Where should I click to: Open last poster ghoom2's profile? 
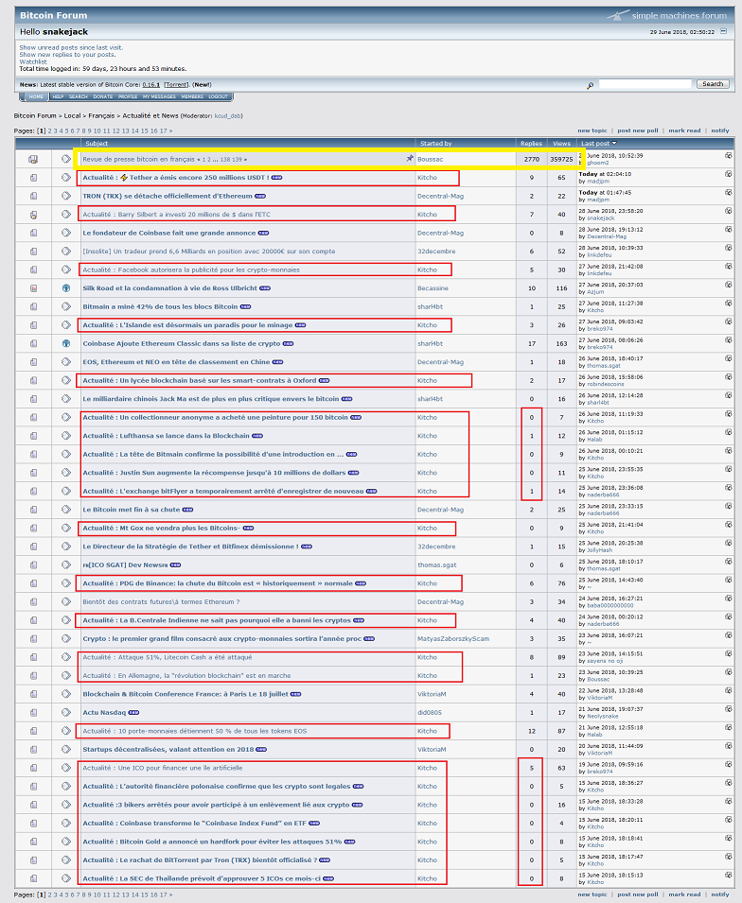pyautogui.click(x=598, y=163)
